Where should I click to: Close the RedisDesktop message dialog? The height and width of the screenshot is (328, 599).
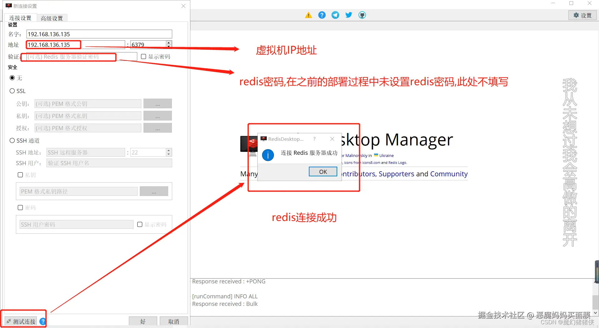click(x=332, y=139)
